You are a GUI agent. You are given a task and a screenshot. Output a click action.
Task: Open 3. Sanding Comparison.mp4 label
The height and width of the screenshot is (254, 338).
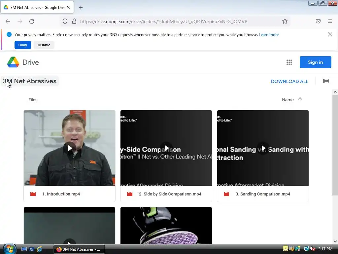tap(263, 194)
